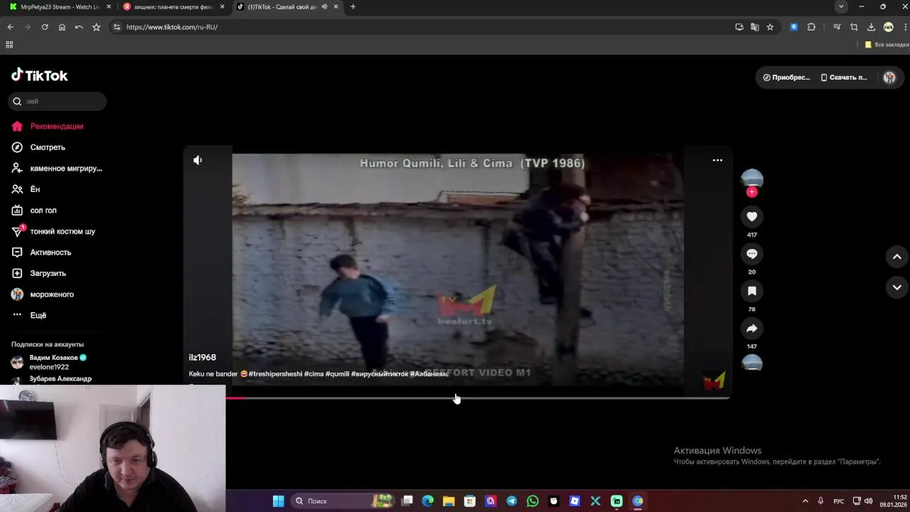Open a new browser tab

coord(353,6)
